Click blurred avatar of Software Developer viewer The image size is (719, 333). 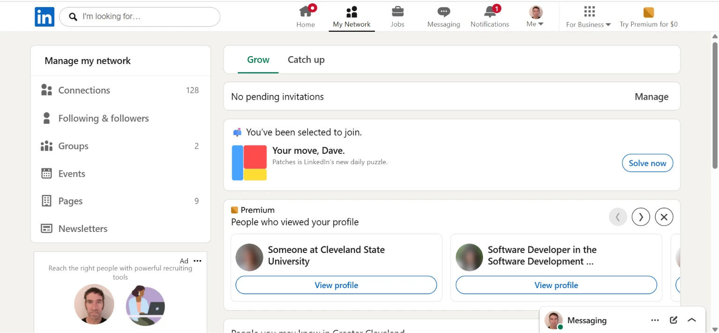click(x=469, y=257)
